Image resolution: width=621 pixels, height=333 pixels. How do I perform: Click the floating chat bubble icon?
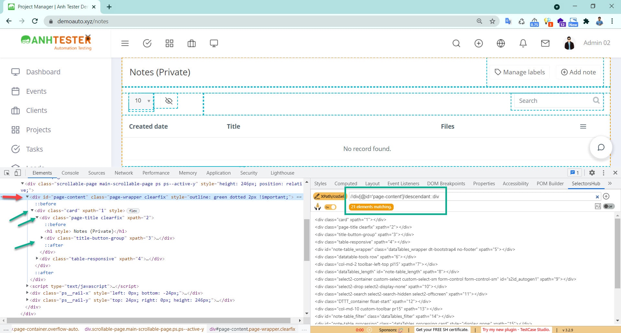601,147
